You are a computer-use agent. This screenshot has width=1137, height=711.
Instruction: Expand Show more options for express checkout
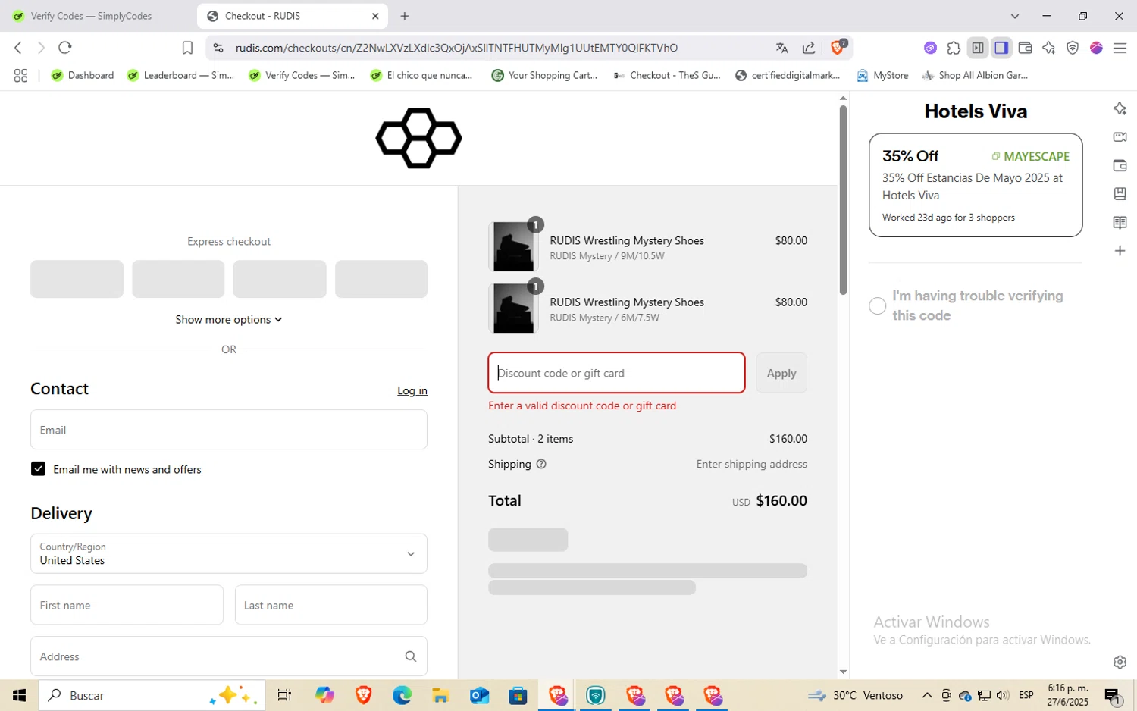[229, 319]
